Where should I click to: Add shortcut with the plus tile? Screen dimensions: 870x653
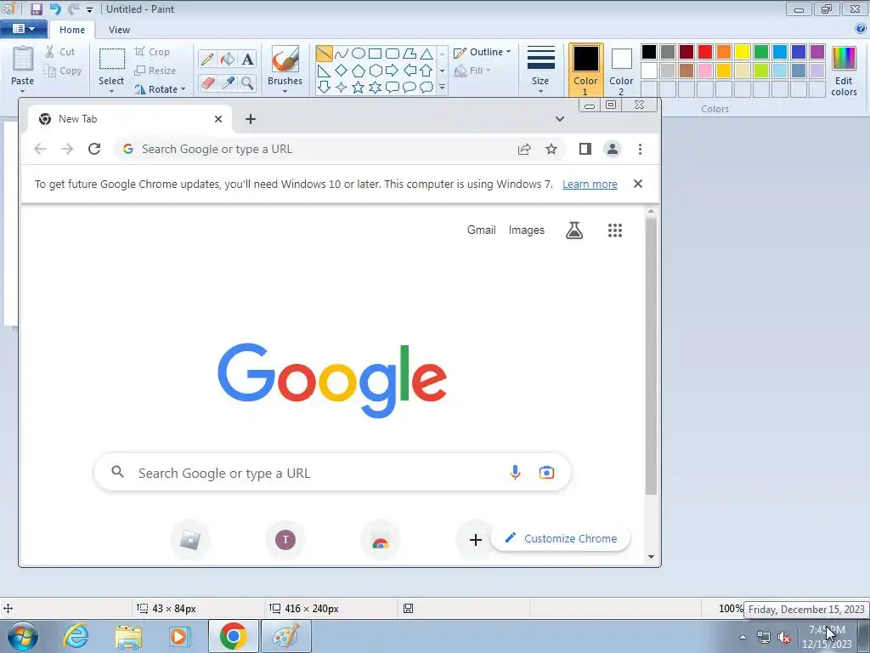(476, 540)
